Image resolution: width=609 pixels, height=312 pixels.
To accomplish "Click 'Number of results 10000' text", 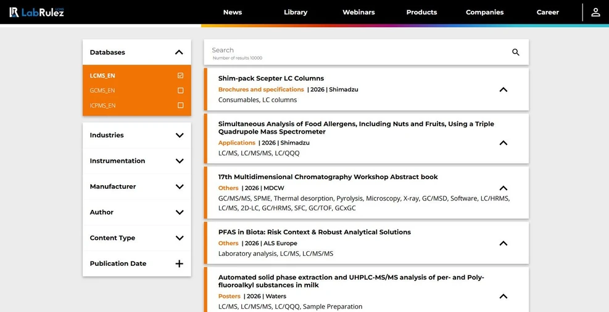I will pyautogui.click(x=238, y=58).
